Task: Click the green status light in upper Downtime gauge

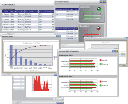Action: pos(99,9)
